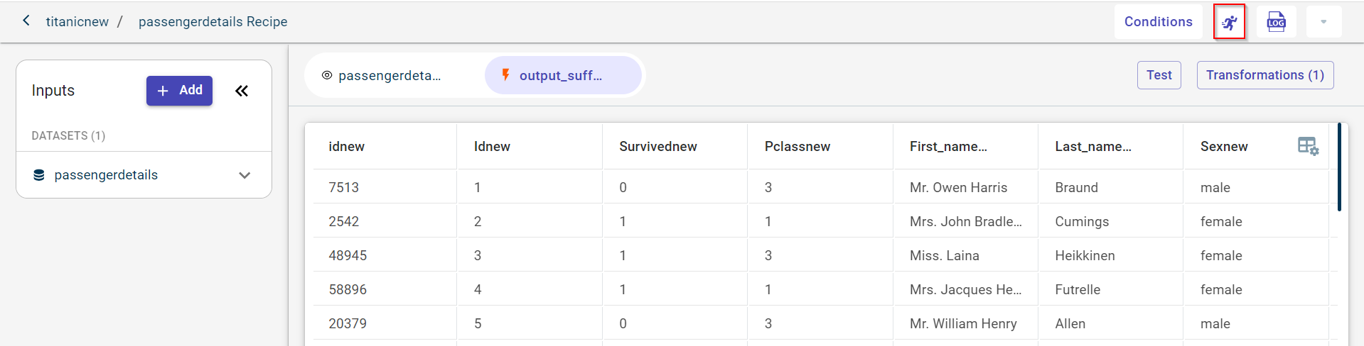Collapse the Inputs panel with double chevron

242,91
